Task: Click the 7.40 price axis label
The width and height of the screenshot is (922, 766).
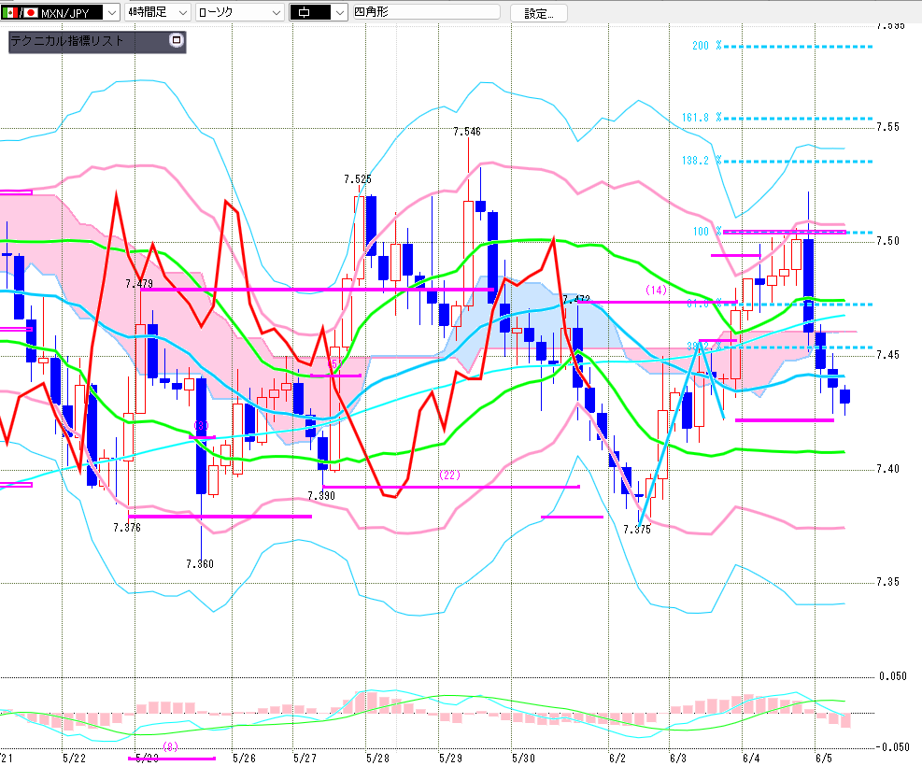Action: click(x=887, y=469)
